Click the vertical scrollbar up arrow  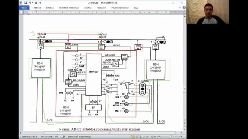(184, 16)
